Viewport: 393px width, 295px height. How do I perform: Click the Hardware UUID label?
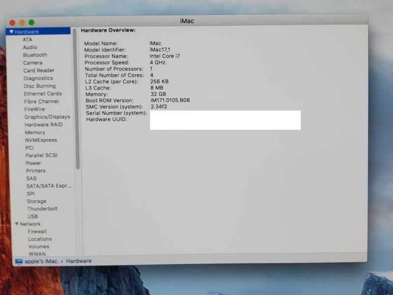click(x=107, y=119)
